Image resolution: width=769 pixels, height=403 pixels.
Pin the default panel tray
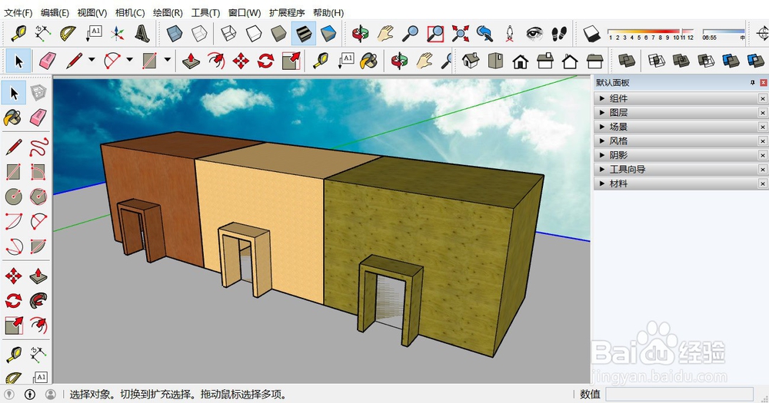point(753,83)
